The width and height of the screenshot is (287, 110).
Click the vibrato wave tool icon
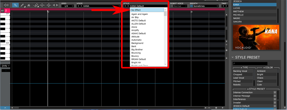pos(42,5)
